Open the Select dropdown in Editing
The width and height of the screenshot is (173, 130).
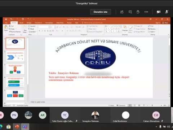[152, 32]
